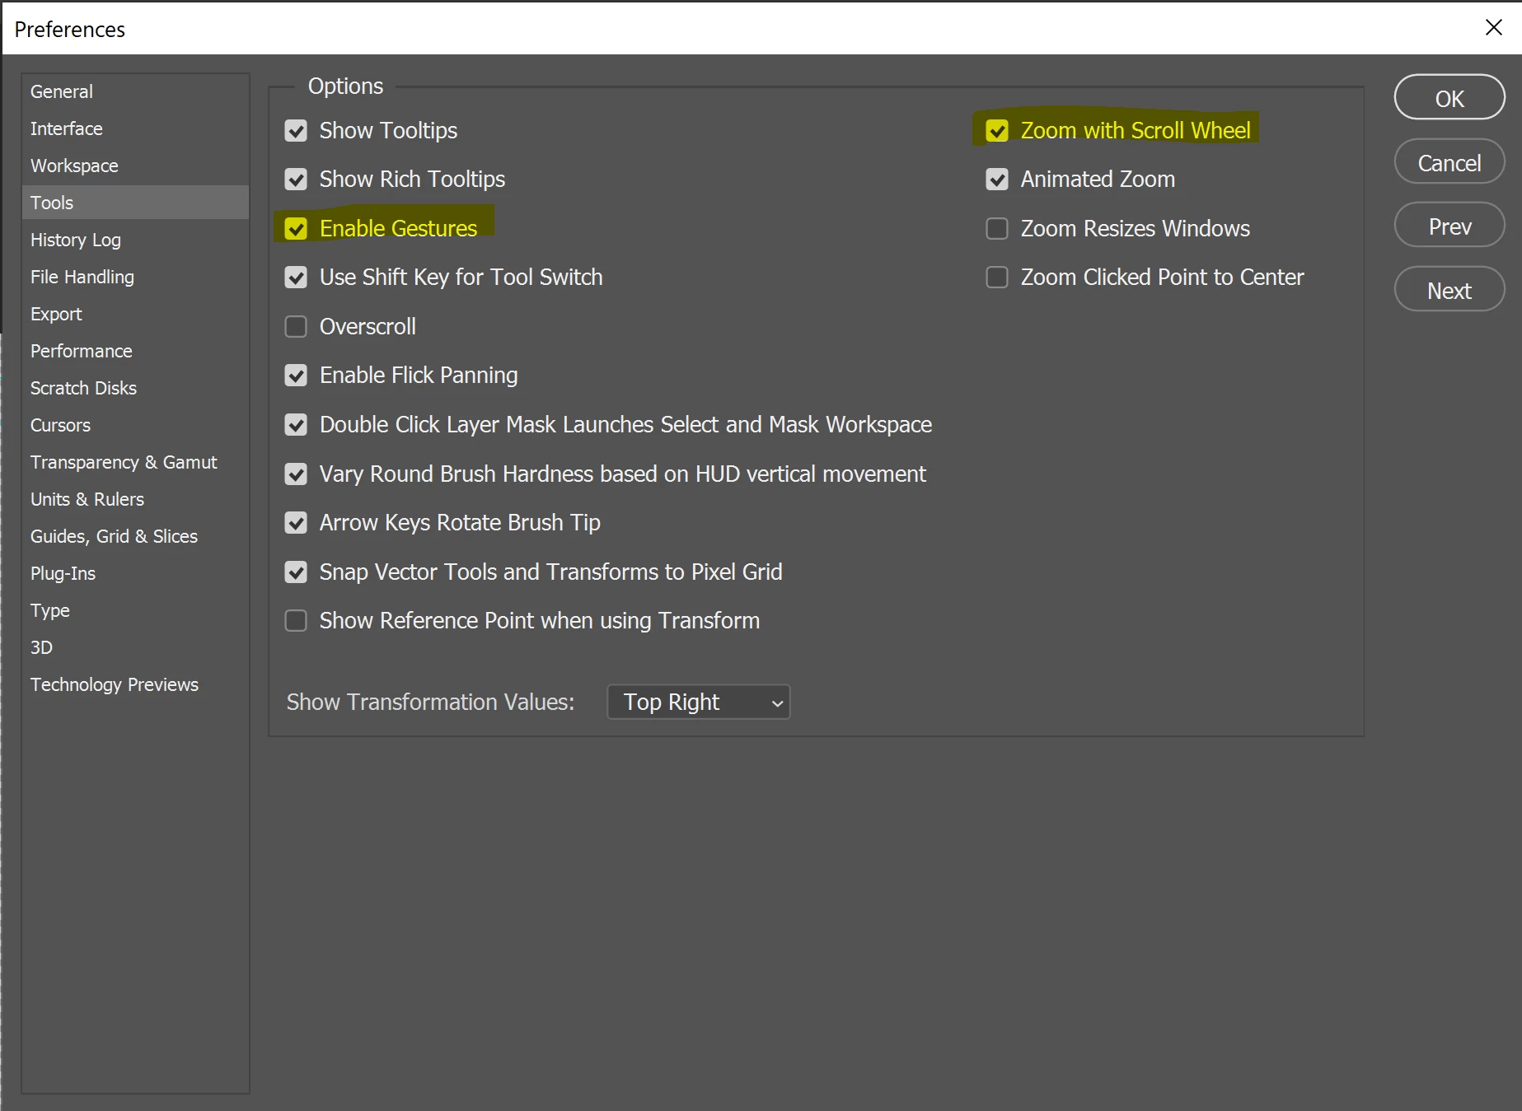Select the General preferences category
The image size is (1522, 1111).
point(135,91)
